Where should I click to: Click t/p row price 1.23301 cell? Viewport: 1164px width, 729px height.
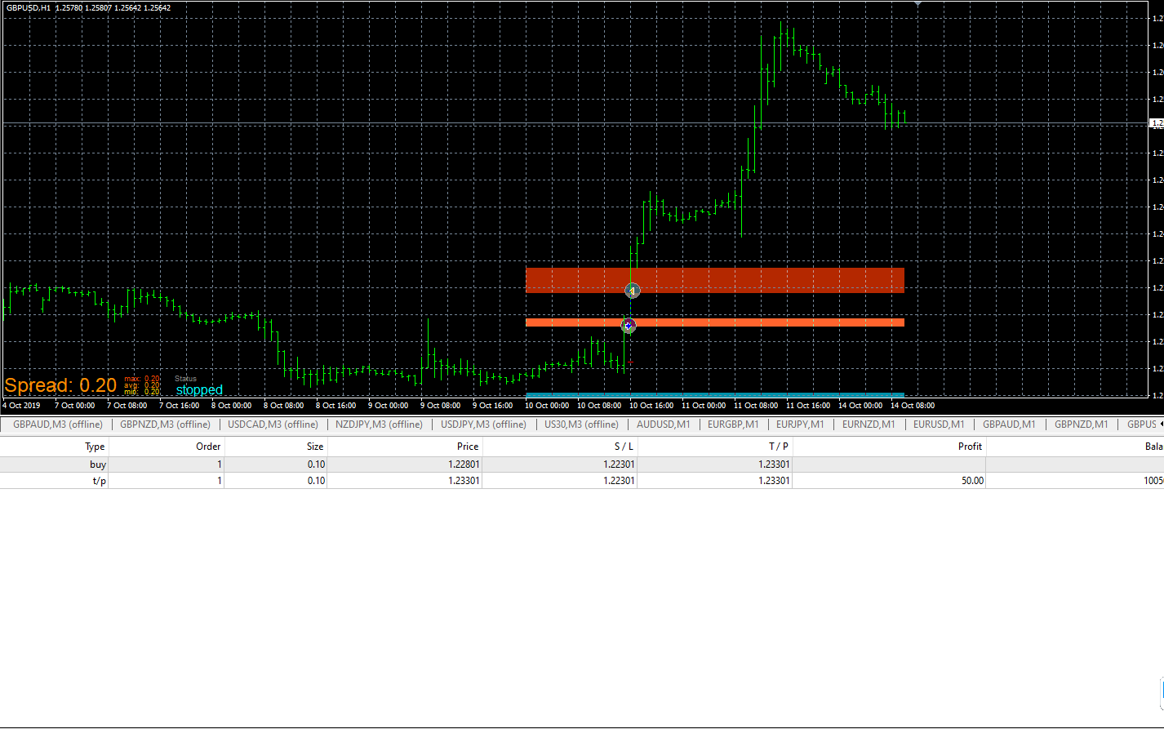point(463,481)
